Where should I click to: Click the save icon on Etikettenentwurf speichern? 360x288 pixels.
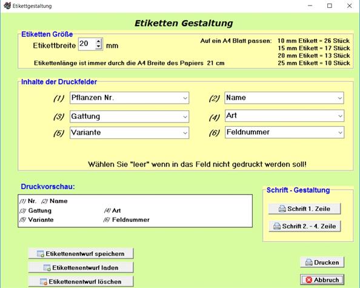(41, 254)
